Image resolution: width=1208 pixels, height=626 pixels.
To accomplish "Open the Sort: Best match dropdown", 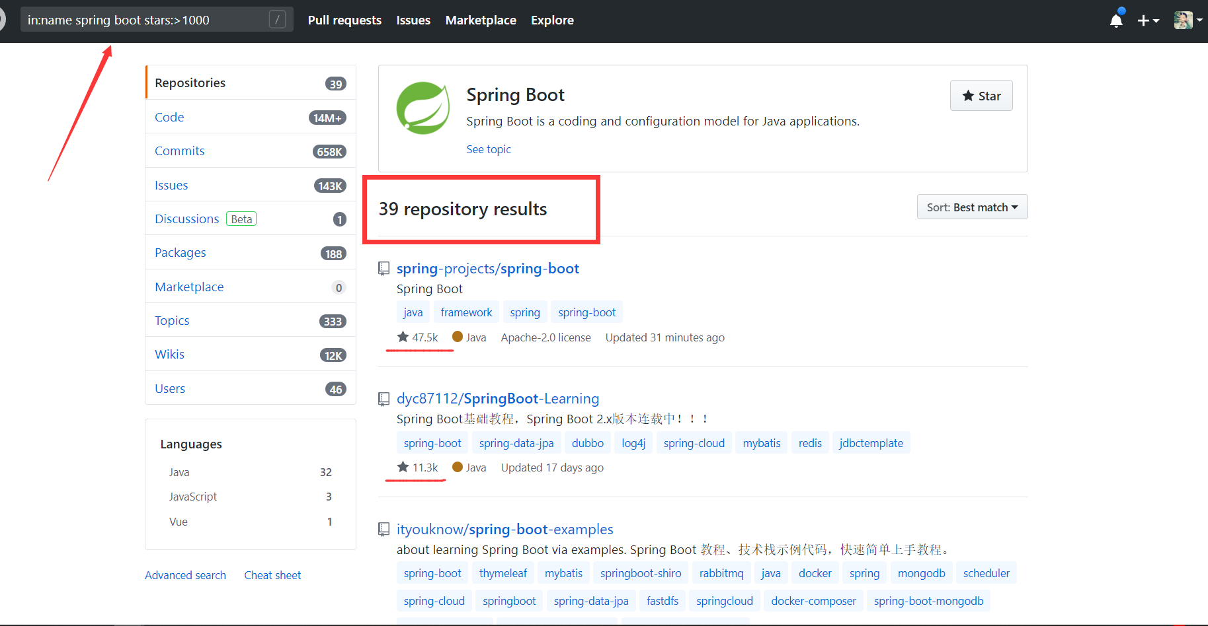I will coord(972,207).
